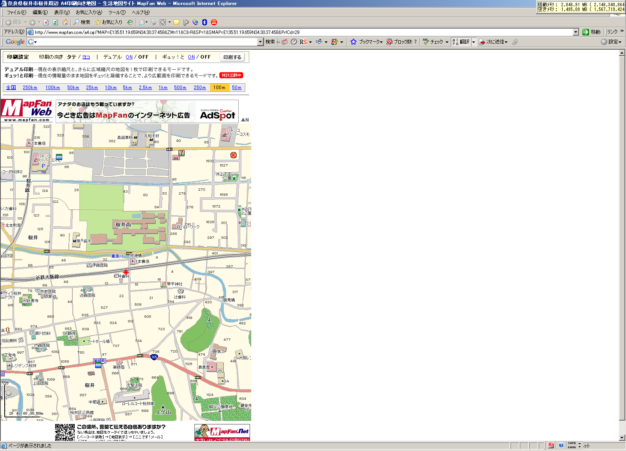
Task: Click the ブックマーク blue star icon
Action: (353, 42)
